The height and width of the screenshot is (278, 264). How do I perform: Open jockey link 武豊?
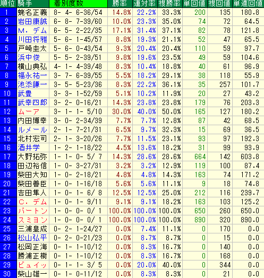tap(24, 93)
